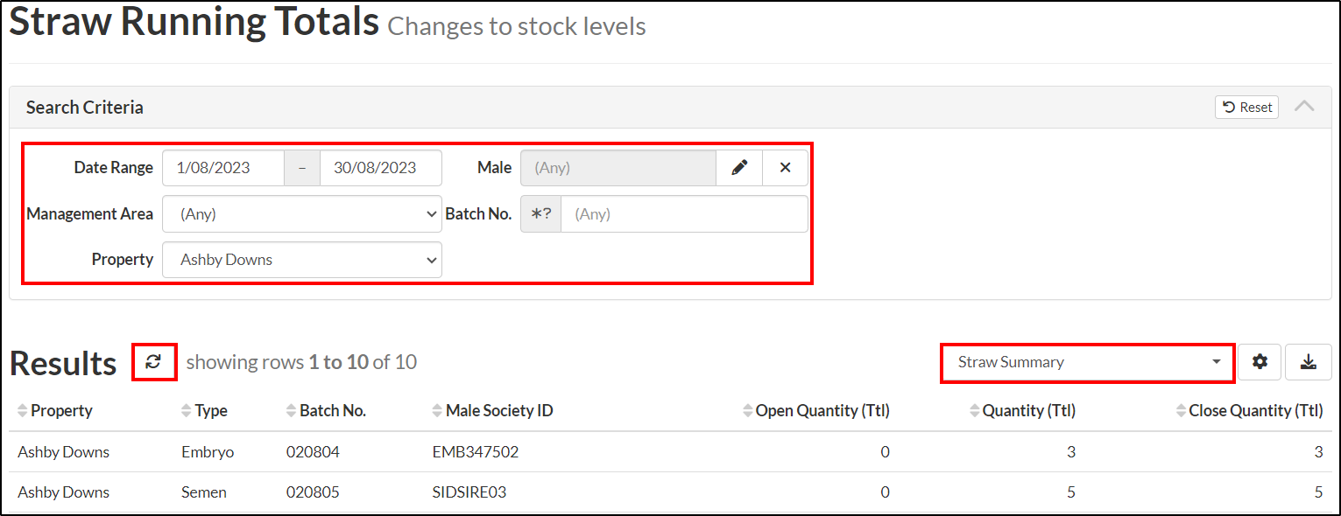Sort by Open Quantity (Ttl) column
The height and width of the screenshot is (516, 1341).
815,411
